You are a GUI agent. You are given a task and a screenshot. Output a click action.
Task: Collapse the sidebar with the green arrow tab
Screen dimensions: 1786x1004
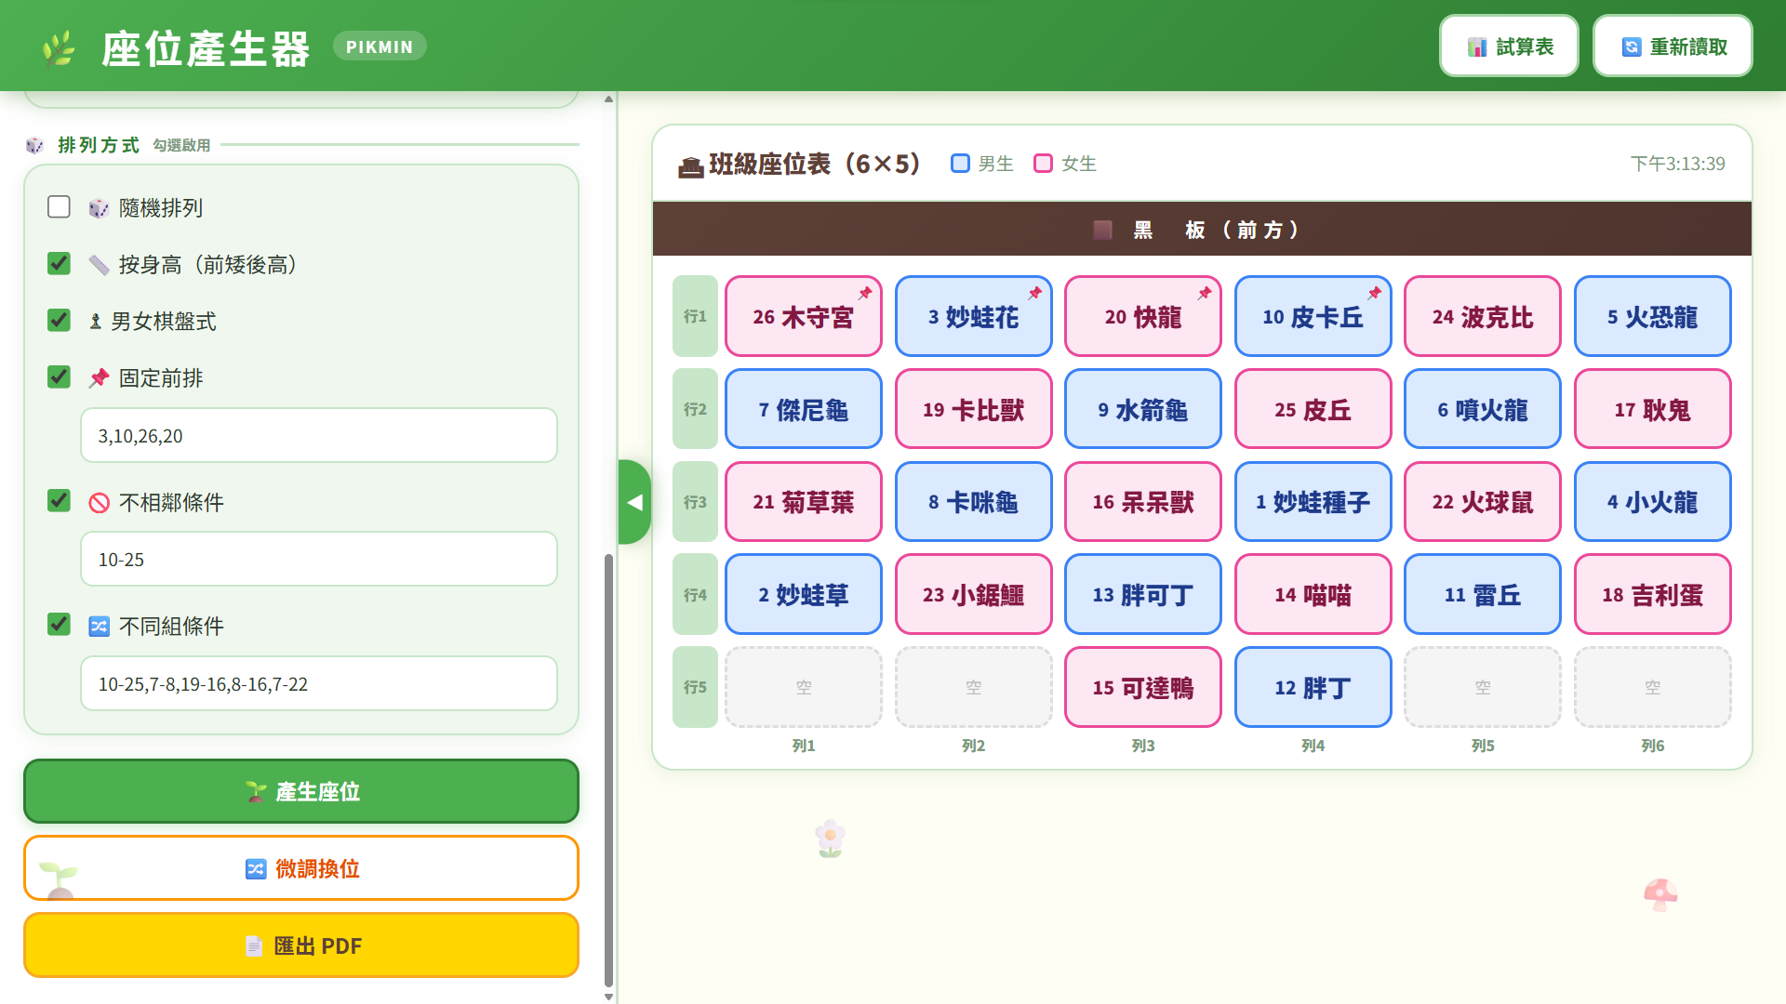pyautogui.click(x=634, y=502)
